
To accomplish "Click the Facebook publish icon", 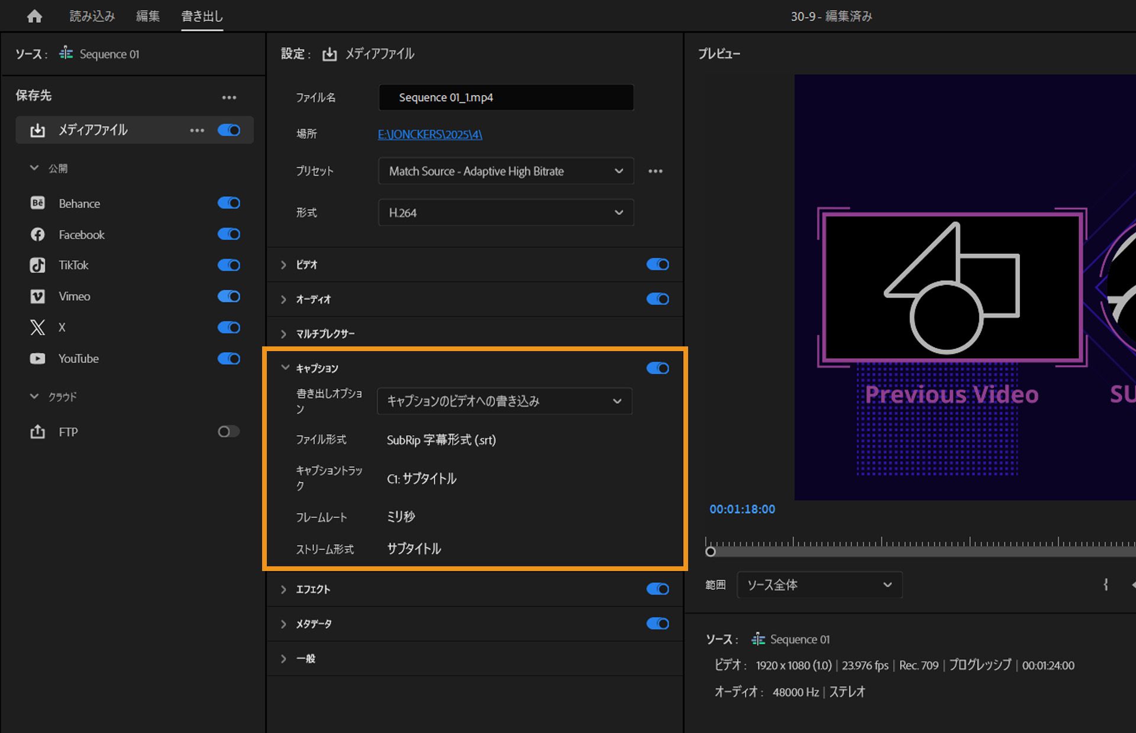I will click(x=37, y=234).
